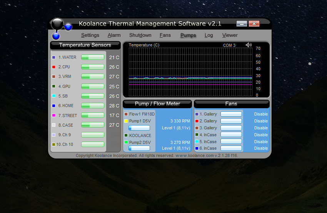Image resolution: width=327 pixels, height=213 pixels.
Task: Adjust the 6. InCase fan speed slider
Action: 231,148
